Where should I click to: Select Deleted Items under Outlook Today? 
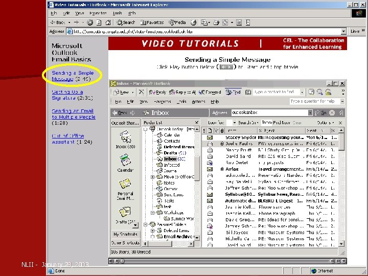coord(176,147)
